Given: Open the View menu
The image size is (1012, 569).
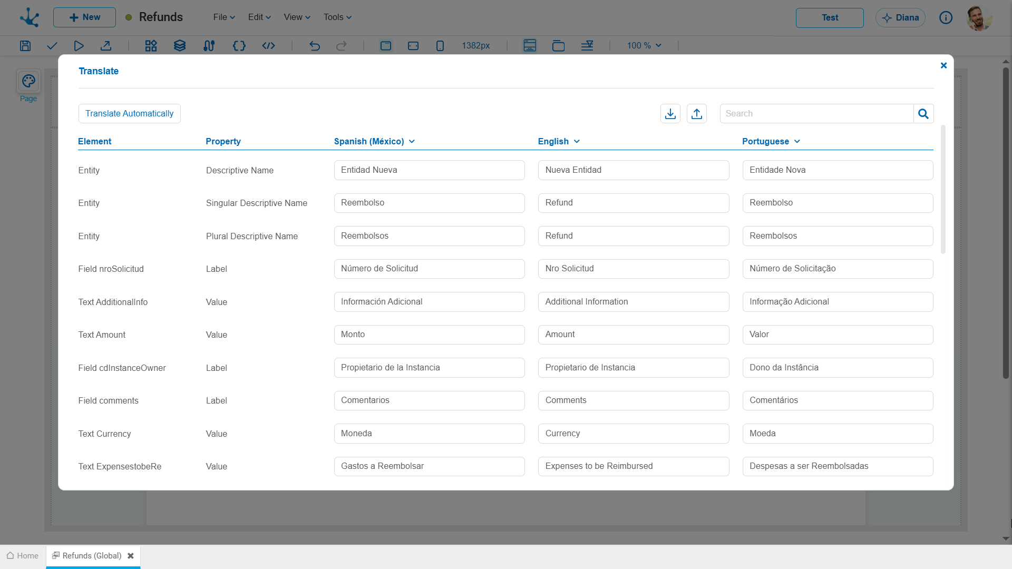Looking at the screenshot, I should pyautogui.click(x=297, y=17).
